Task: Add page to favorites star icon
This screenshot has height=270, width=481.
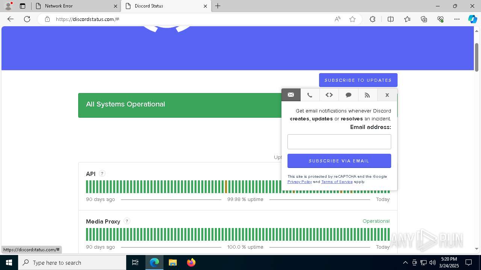Action: 352,19
